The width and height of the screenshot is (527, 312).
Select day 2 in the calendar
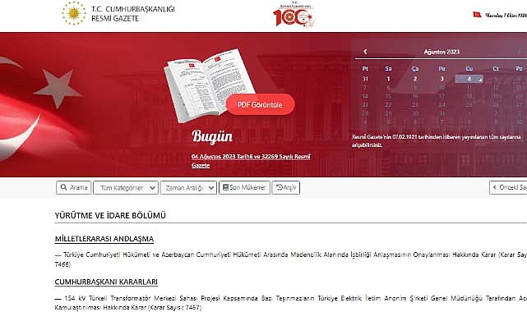[x=415, y=79]
